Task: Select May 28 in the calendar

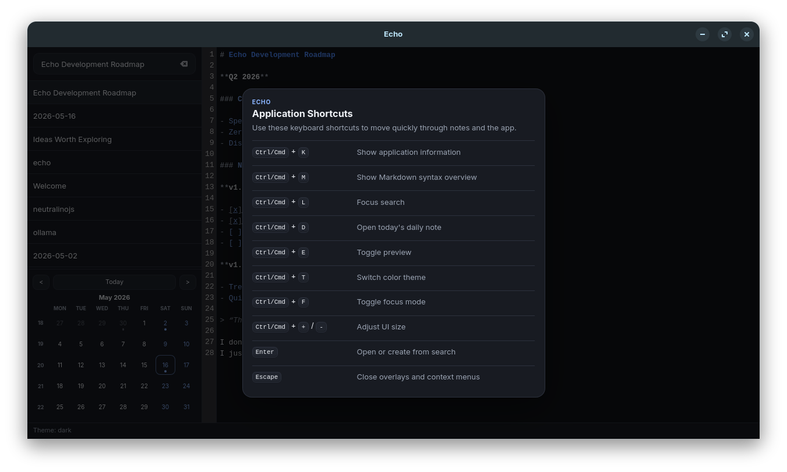Action: [x=123, y=407]
